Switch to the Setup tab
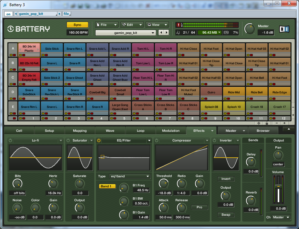Image resolution: width=299 pixels, height=229 pixels. click(x=49, y=130)
